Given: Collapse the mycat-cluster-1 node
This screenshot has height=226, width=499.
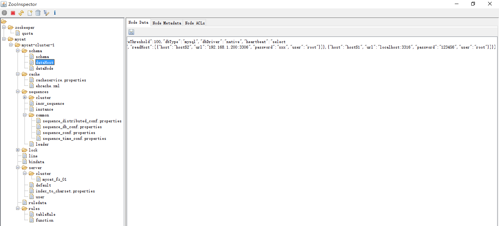Looking at the screenshot, I should [11, 45].
